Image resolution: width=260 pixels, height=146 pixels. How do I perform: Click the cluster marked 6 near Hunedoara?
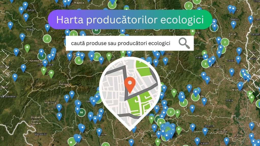coord(79,60)
